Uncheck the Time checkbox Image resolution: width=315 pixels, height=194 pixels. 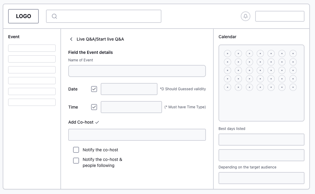[x=94, y=107]
